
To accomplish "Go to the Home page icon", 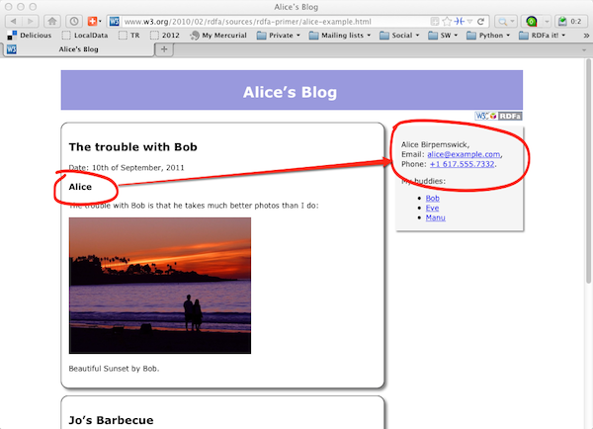I will pos(51,20).
